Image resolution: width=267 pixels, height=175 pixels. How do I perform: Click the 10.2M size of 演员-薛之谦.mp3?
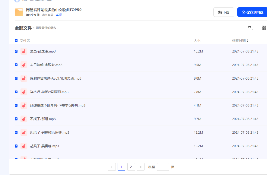(x=198, y=51)
